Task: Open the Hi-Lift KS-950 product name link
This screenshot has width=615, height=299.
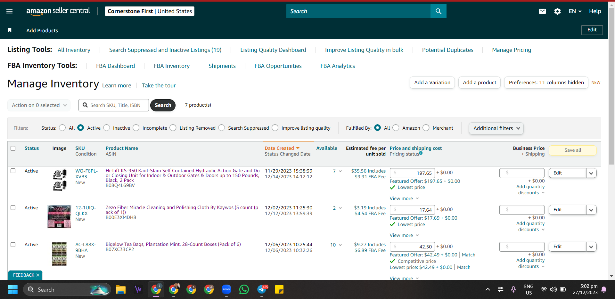Action: coord(183,175)
